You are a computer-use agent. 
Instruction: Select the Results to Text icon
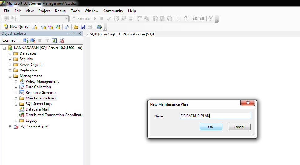(155, 19)
